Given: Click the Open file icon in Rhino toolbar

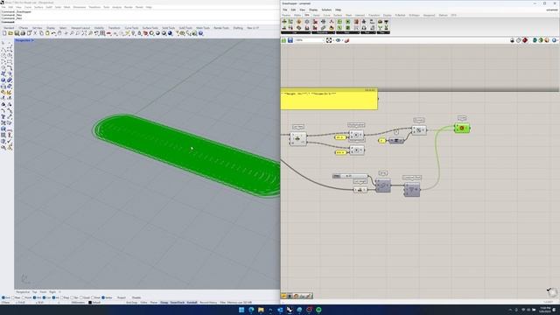Looking at the screenshot, I should coord(10,33).
